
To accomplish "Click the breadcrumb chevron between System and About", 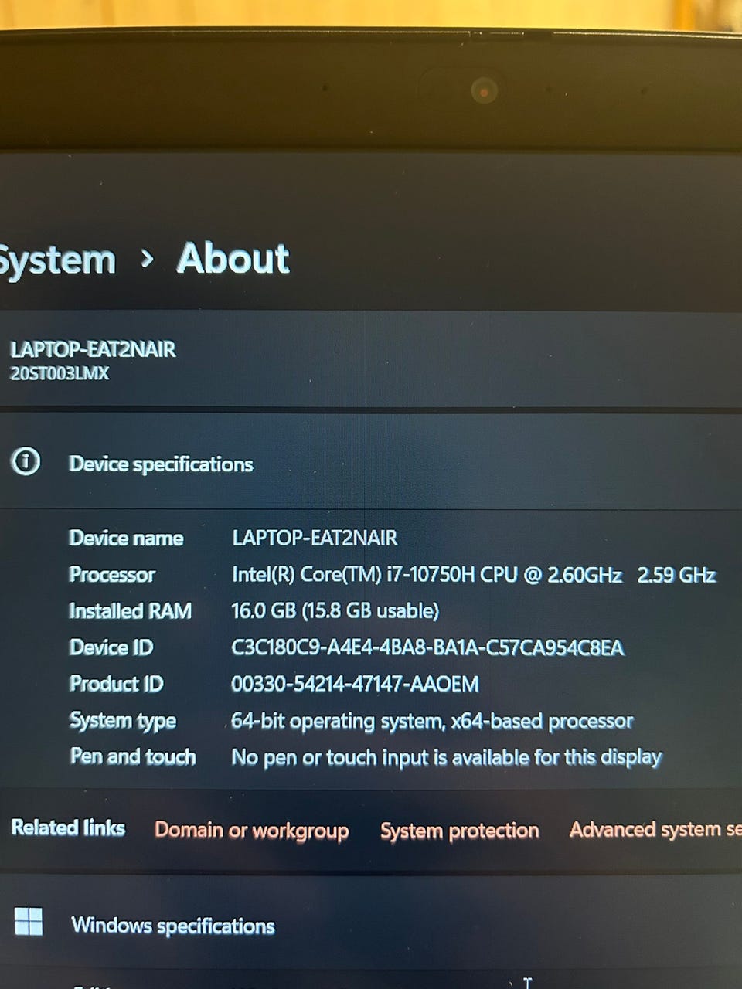I will coord(147,260).
